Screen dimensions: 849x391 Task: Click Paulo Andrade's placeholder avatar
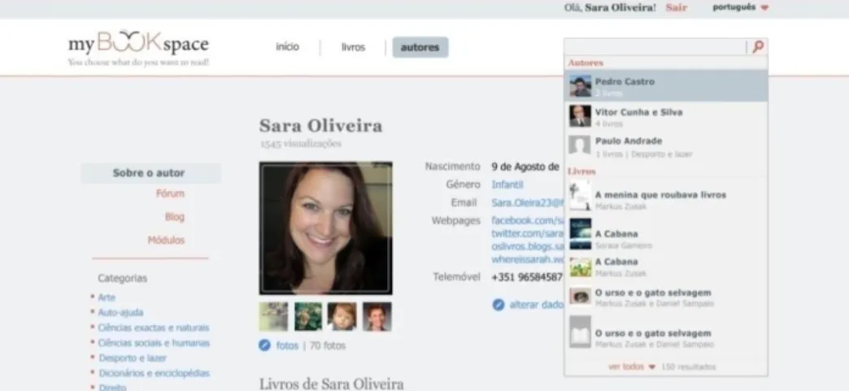tap(580, 146)
